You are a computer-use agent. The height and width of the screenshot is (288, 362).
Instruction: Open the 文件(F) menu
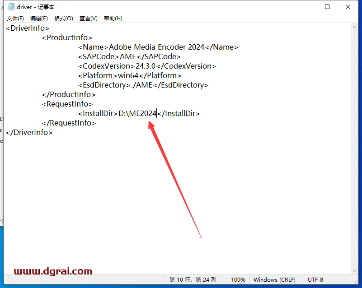pos(15,19)
